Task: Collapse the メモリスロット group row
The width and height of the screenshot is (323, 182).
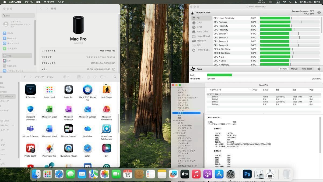Action: (x=208, y=94)
